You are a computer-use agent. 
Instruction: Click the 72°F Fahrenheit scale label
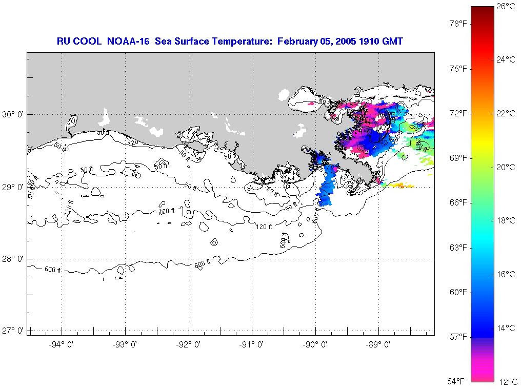(x=458, y=114)
